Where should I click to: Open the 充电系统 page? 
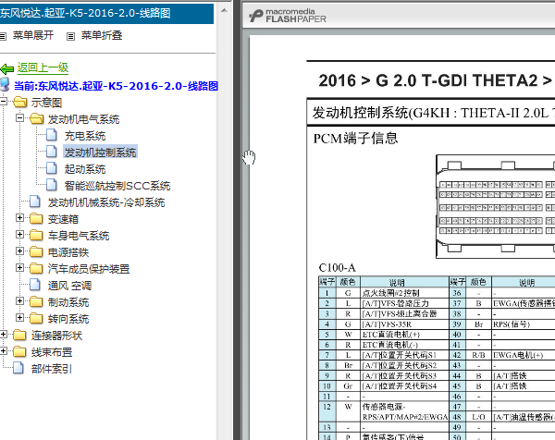tap(85, 136)
